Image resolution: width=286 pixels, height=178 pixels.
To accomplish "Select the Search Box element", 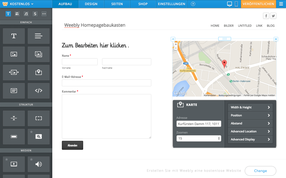I will click(39, 136).
